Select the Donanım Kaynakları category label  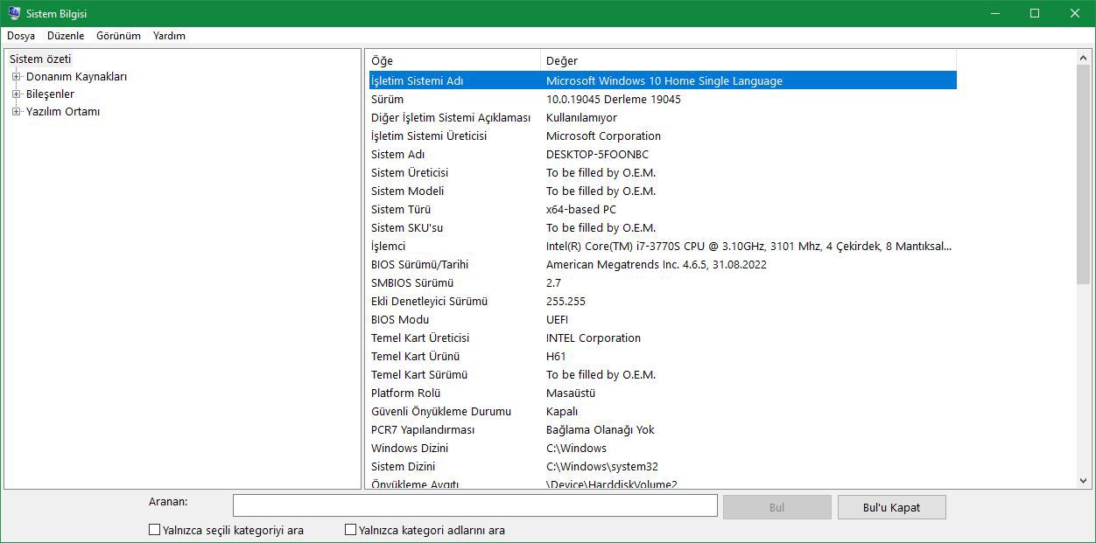click(76, 76)
